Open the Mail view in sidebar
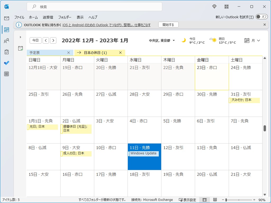Screen dimensions: 271x203 pos(7,18)
